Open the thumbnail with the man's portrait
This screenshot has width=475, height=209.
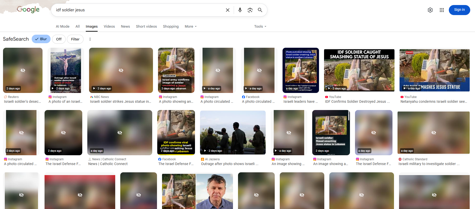click(197, 191)
